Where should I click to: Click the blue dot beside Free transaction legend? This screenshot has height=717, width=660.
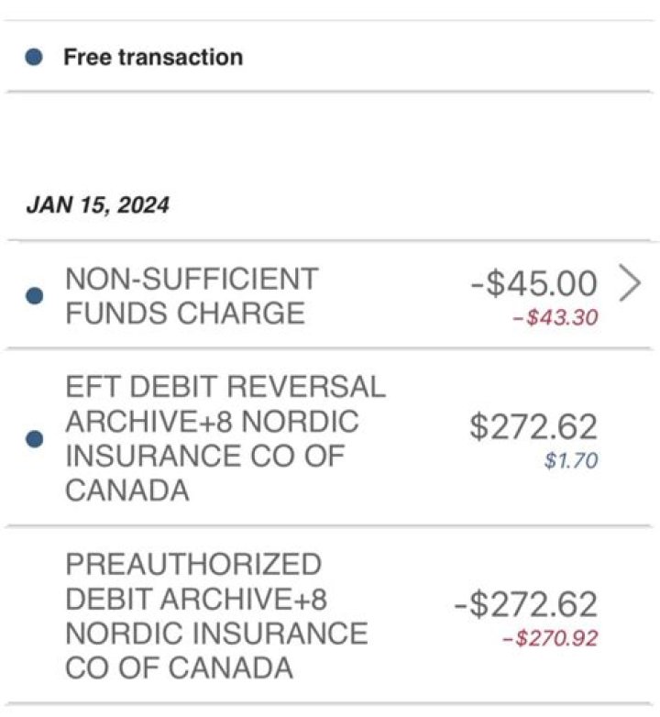[x=34, y=58]
